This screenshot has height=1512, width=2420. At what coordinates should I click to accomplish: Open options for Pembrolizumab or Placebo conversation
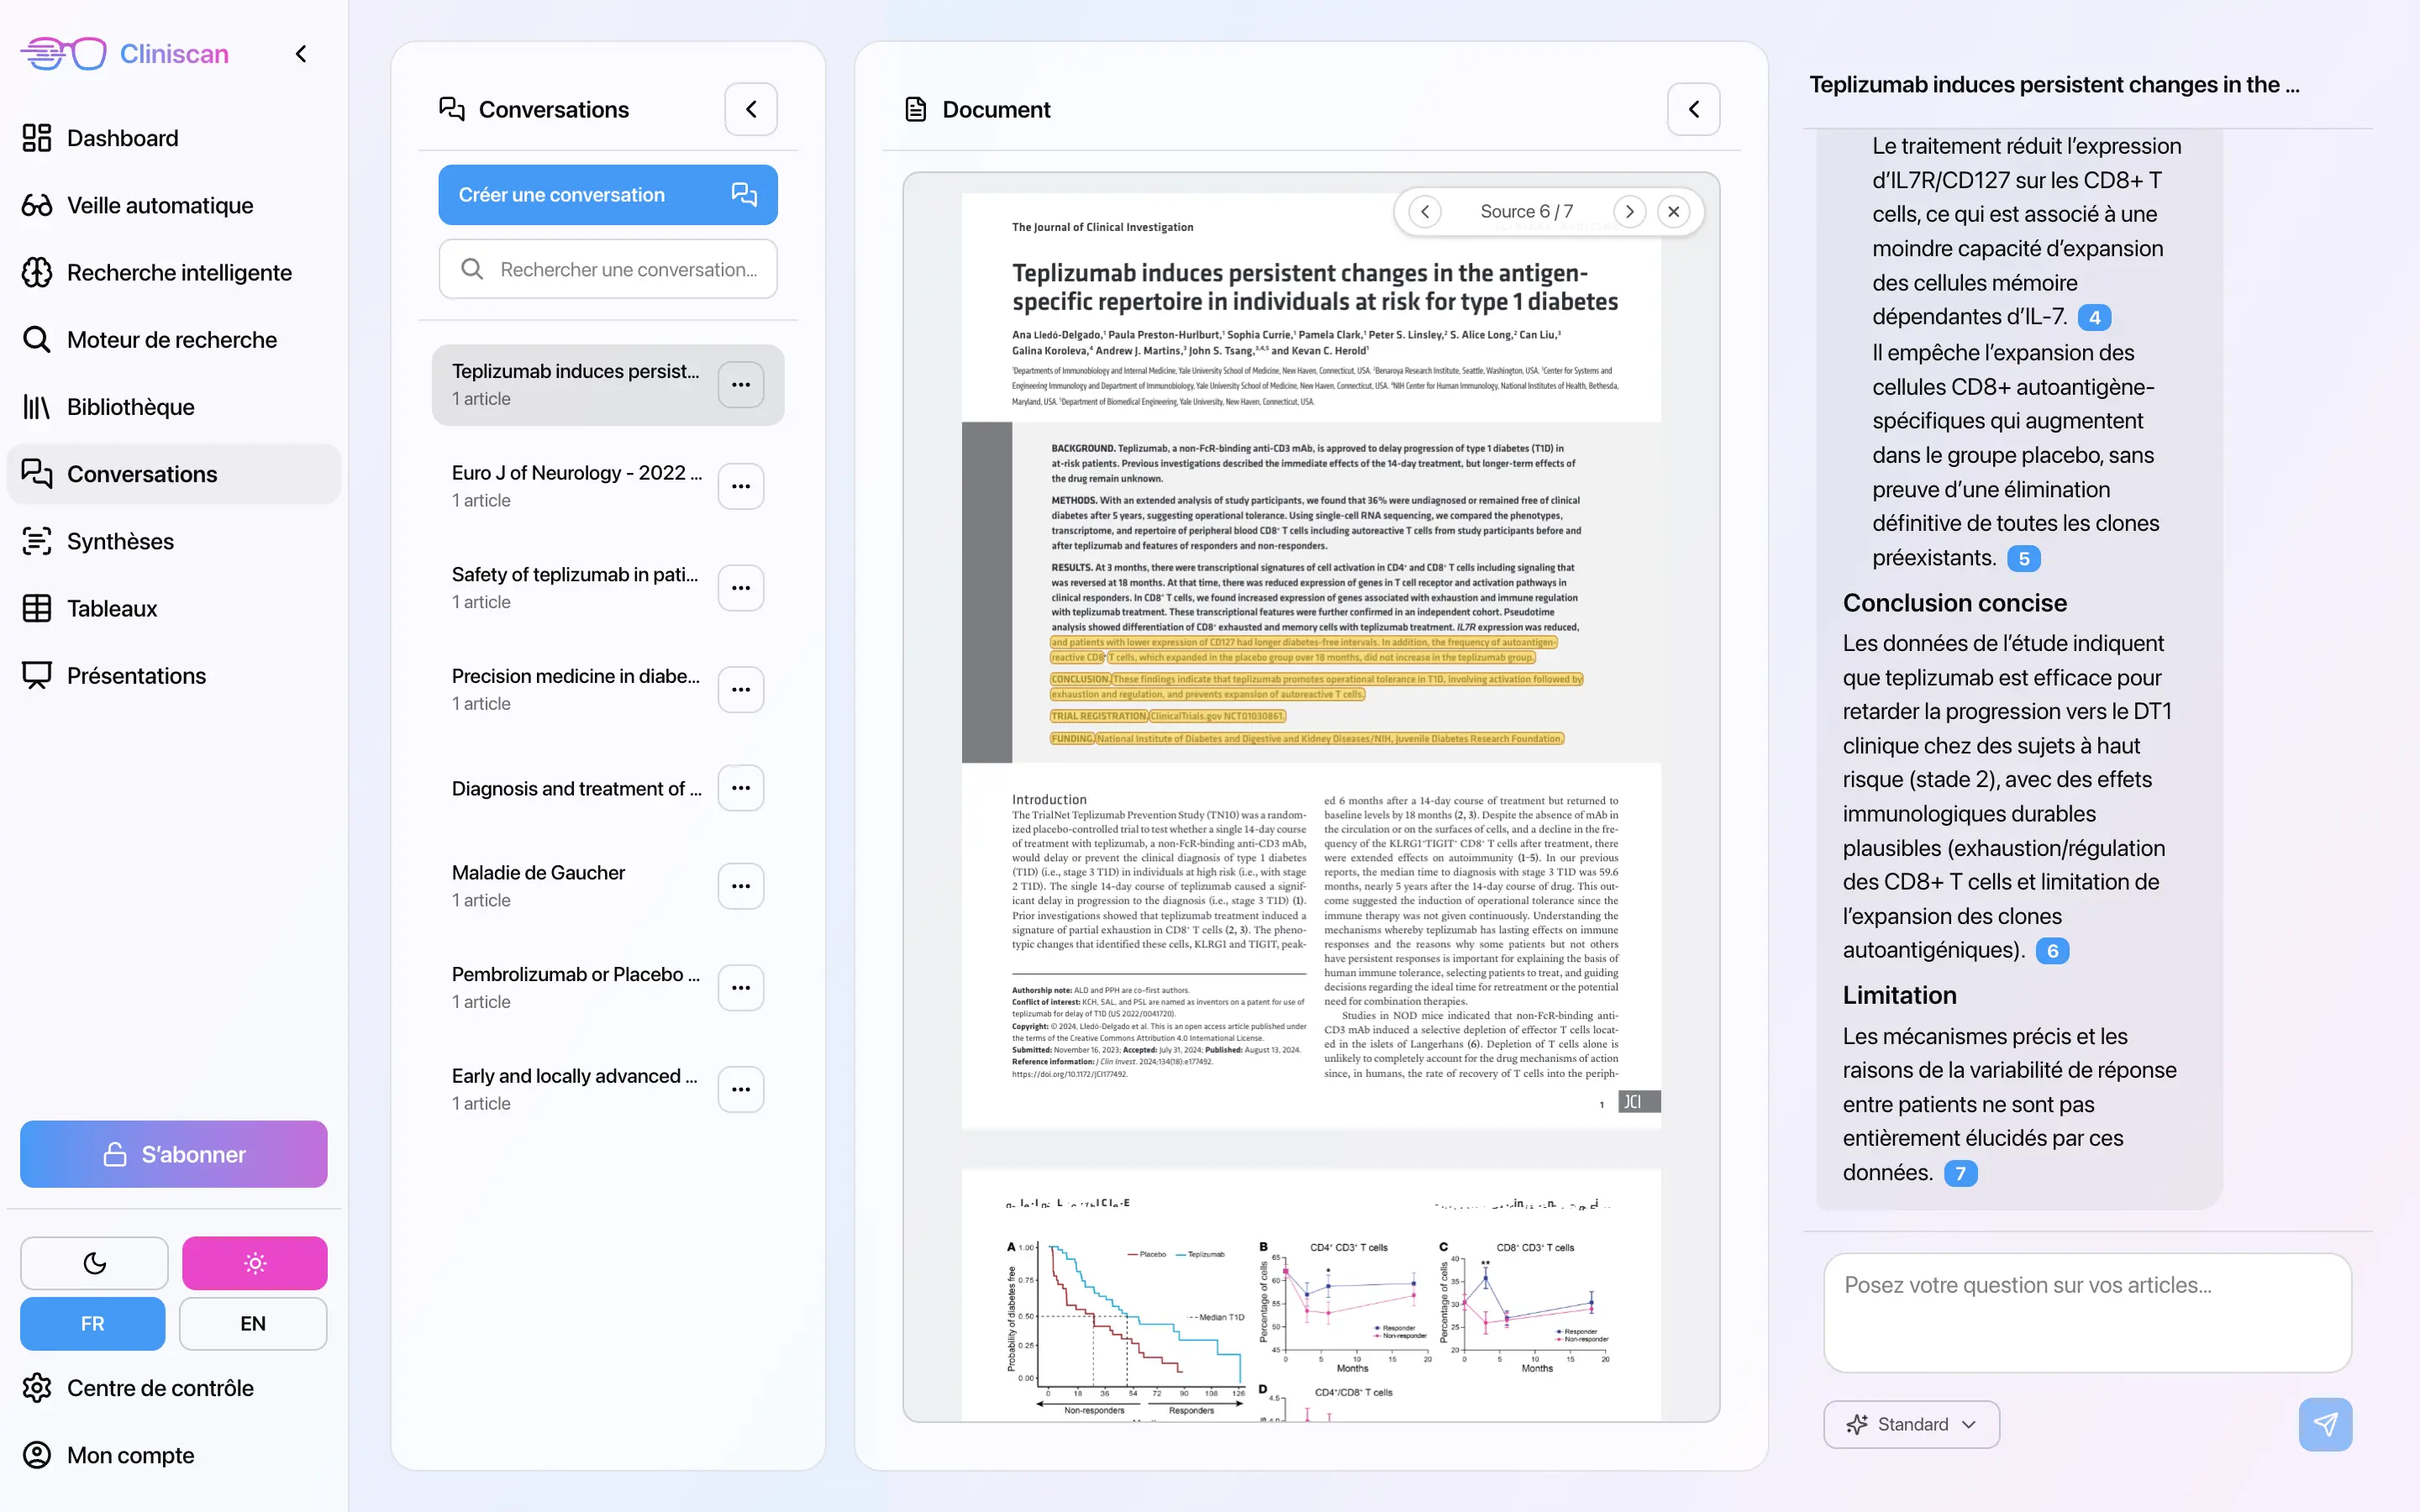[x=740, y=987]
